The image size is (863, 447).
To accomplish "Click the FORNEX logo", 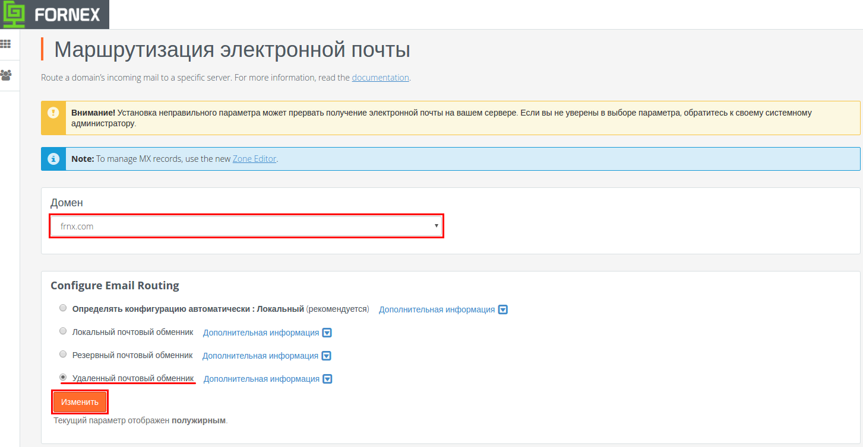I will coord(54,14).
